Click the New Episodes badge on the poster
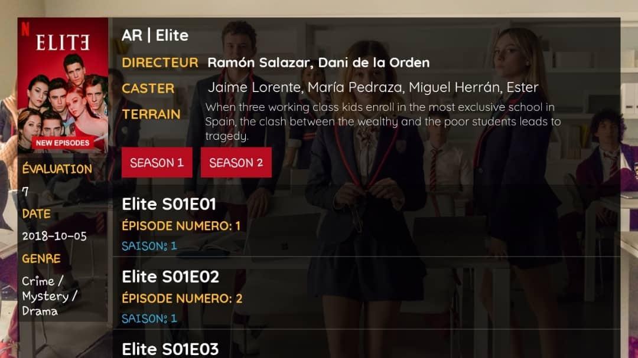Viewport: 638px width, 358px height. [x=63, y=143]
